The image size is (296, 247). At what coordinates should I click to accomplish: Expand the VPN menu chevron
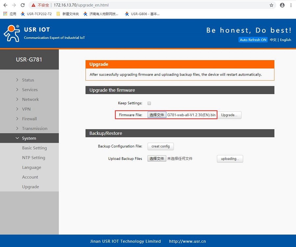(17, 109)
